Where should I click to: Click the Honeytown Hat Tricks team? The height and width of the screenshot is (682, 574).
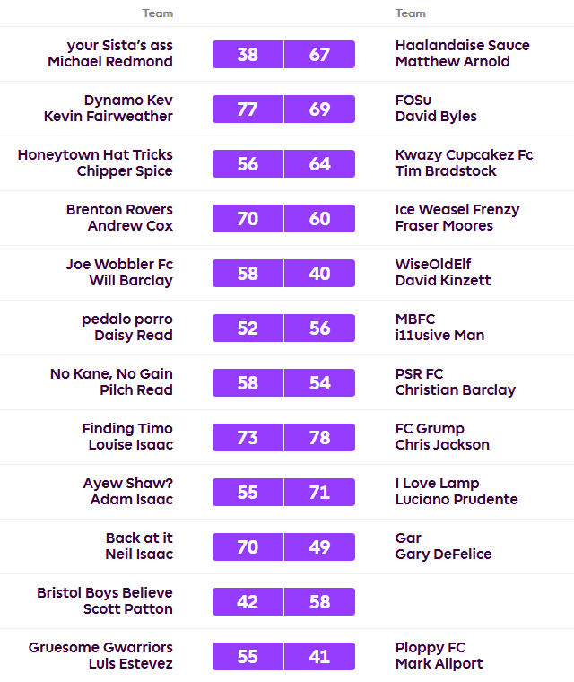[x=95, y=155]
